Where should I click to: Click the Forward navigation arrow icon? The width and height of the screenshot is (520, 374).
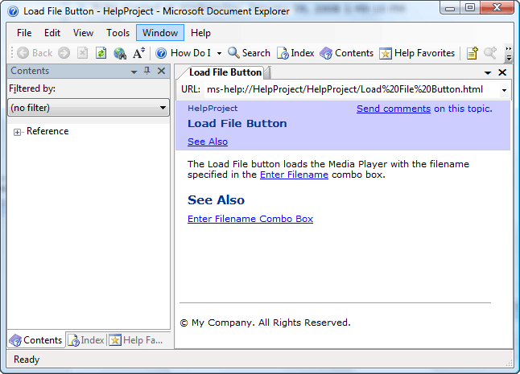click(64, 53)
